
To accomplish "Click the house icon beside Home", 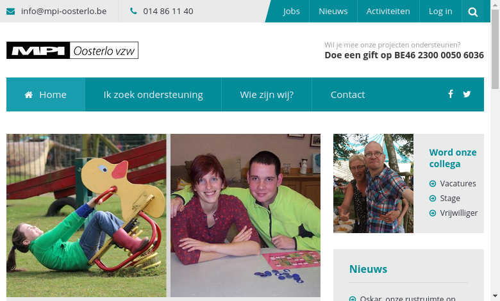I will point(29,95).
